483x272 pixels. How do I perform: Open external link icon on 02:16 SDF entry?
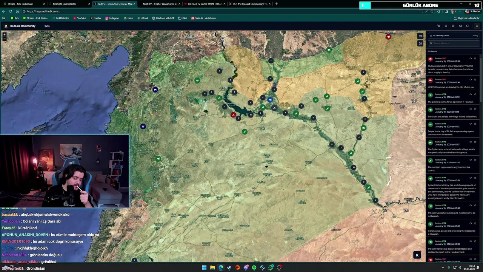475,80
